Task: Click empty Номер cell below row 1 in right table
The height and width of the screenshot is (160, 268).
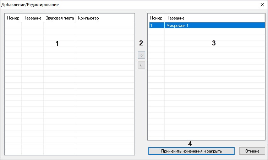Action: click(x=156, y=32)
